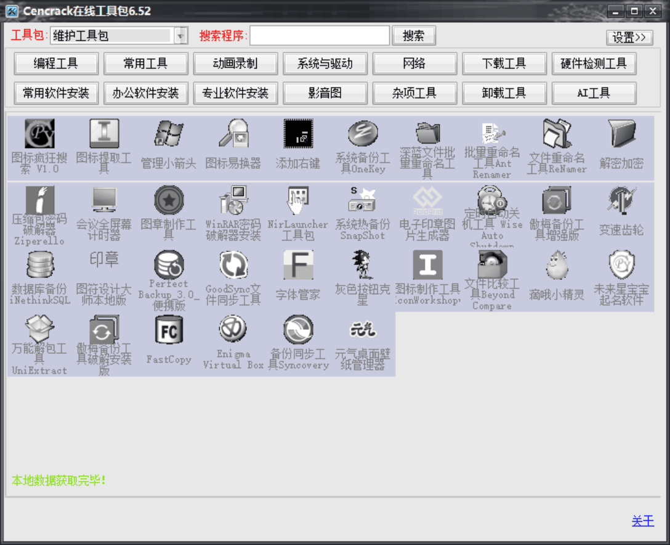
Task: Open the ReNamer 文件重命名工具
Action: [x=557, y=134]
